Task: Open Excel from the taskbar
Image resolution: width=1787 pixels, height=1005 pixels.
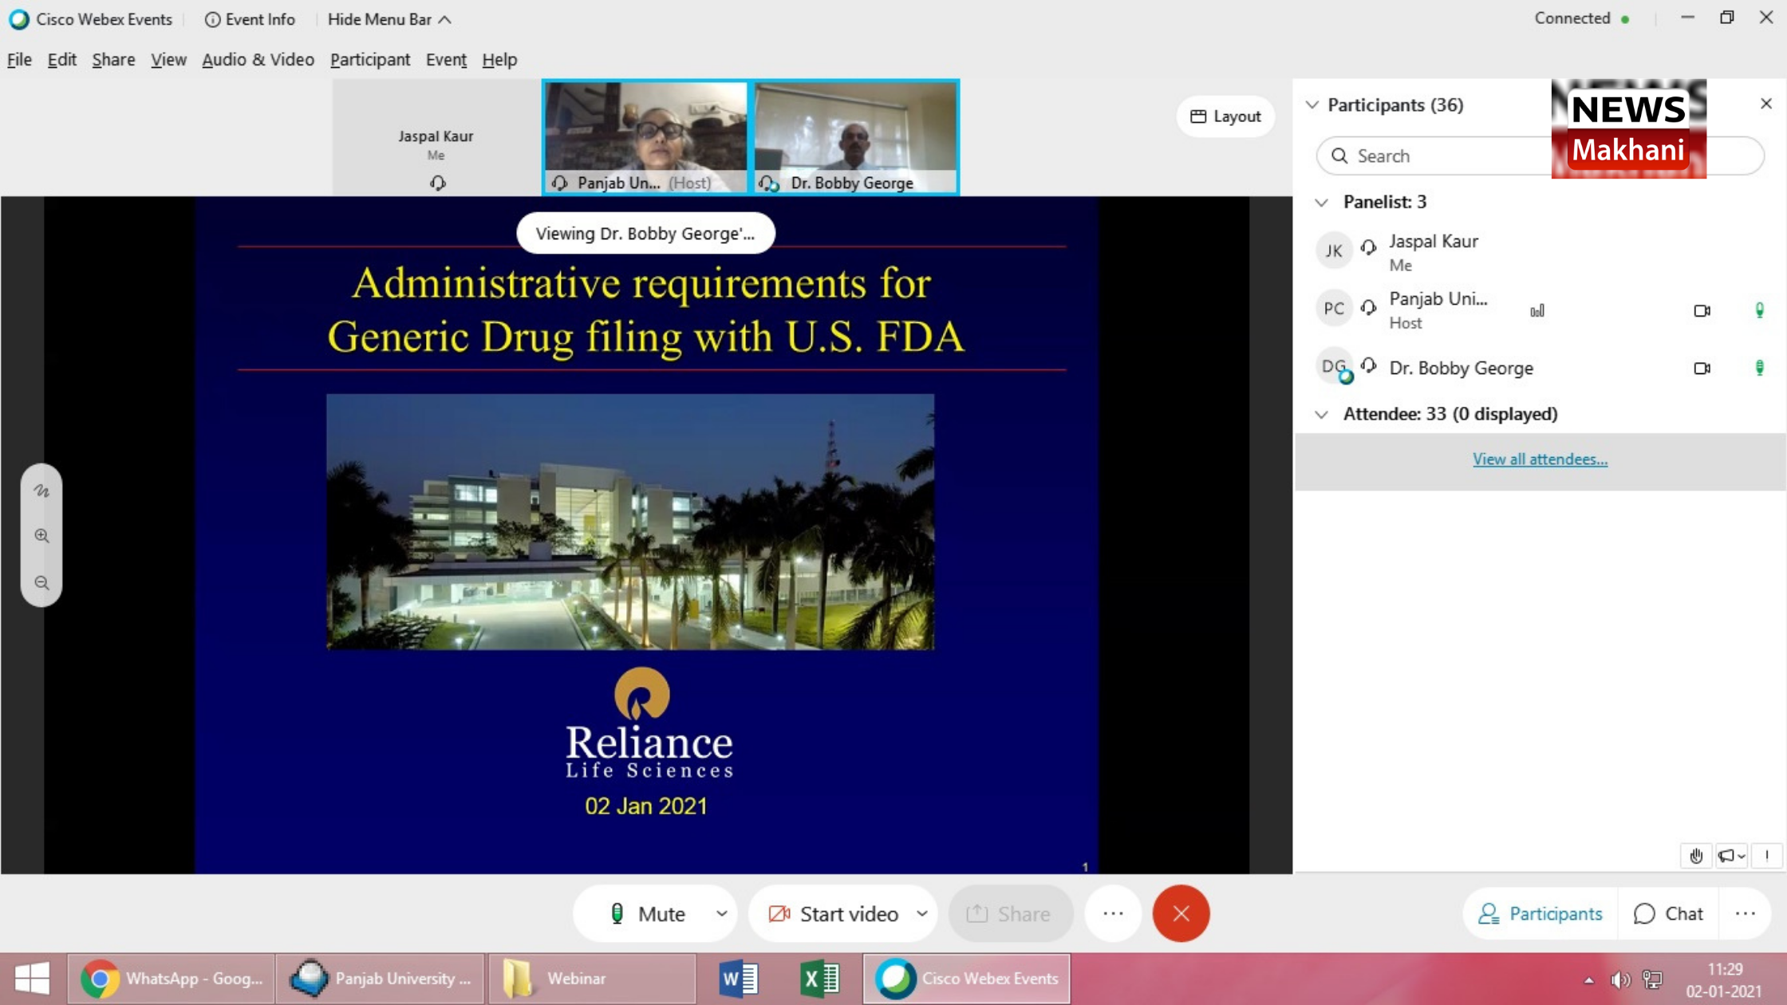Action: tap(819, 979)
